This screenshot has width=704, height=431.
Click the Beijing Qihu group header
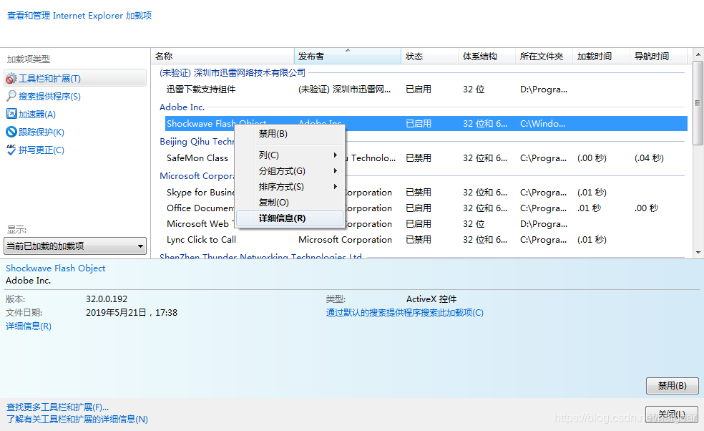[x=197, y=142]
